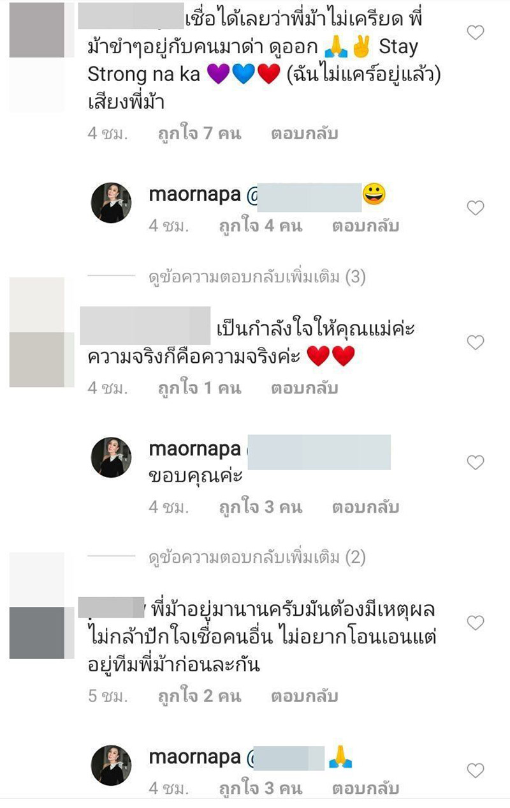Like maornapa's praying hands emoji reply
Screen dimensions: 510x808
(476, 770)
